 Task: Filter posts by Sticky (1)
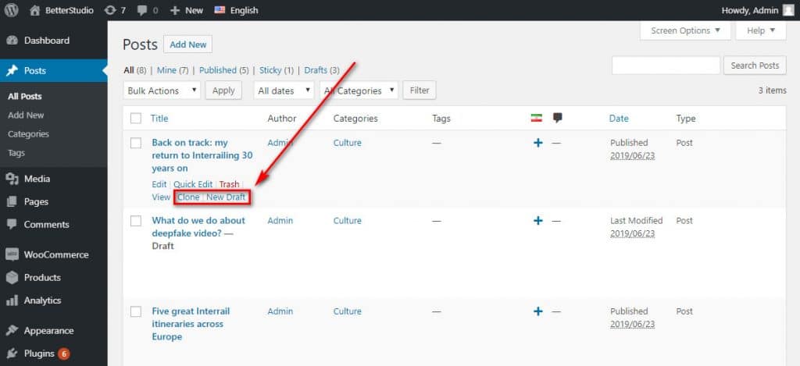click(277, 70)
